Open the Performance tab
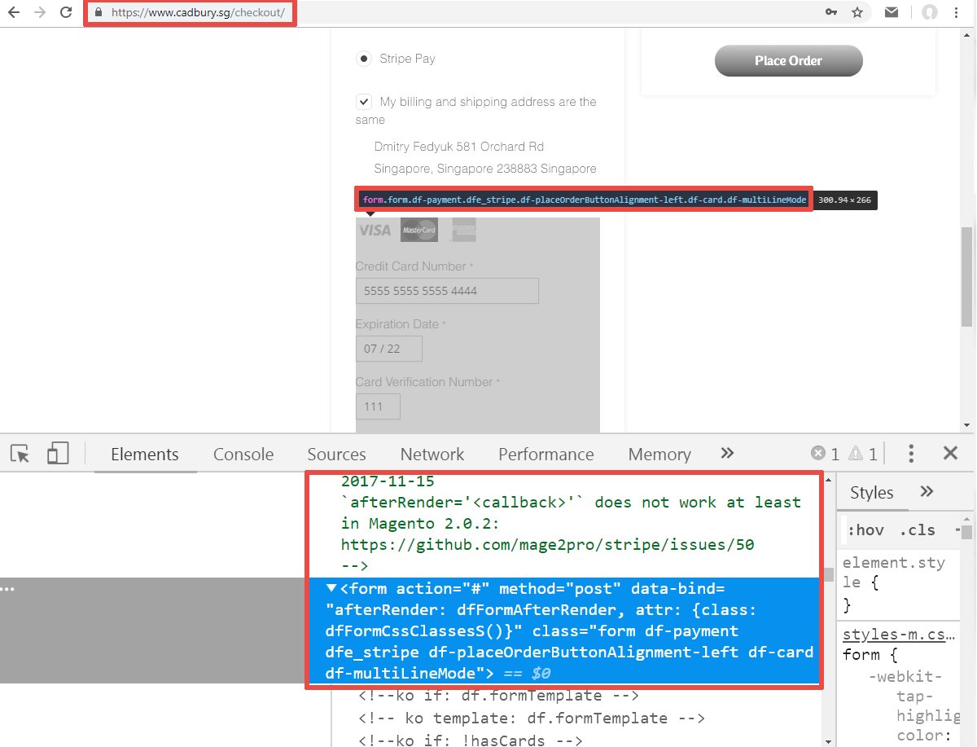 (x=546, y=455)
